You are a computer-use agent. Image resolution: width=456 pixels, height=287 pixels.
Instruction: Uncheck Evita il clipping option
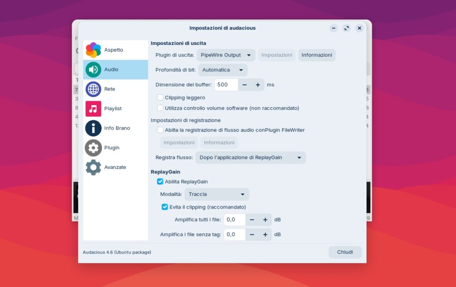tap(165, 207)
